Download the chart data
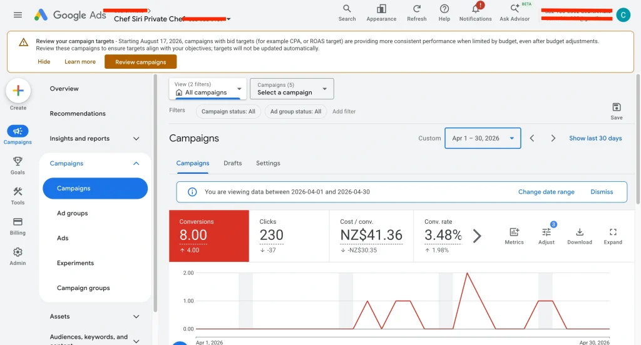This screenshot has width=641, height=345. coord(579,236)
